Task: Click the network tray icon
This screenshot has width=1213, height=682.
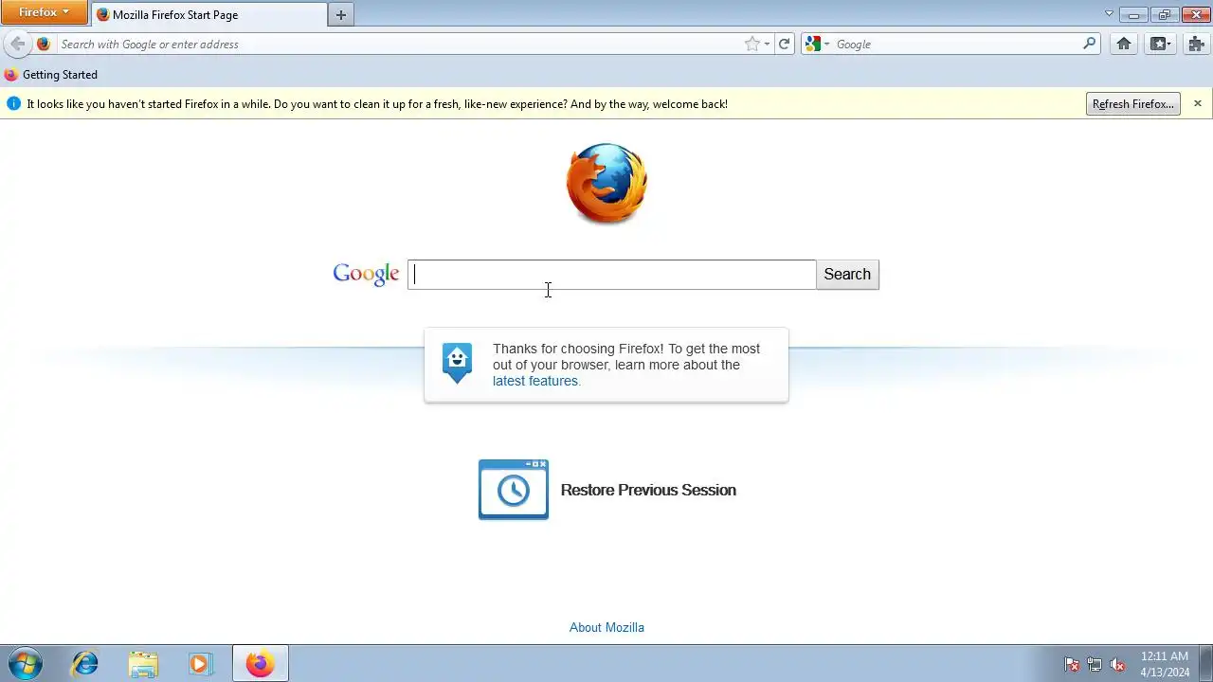Action: [1095, 665]
